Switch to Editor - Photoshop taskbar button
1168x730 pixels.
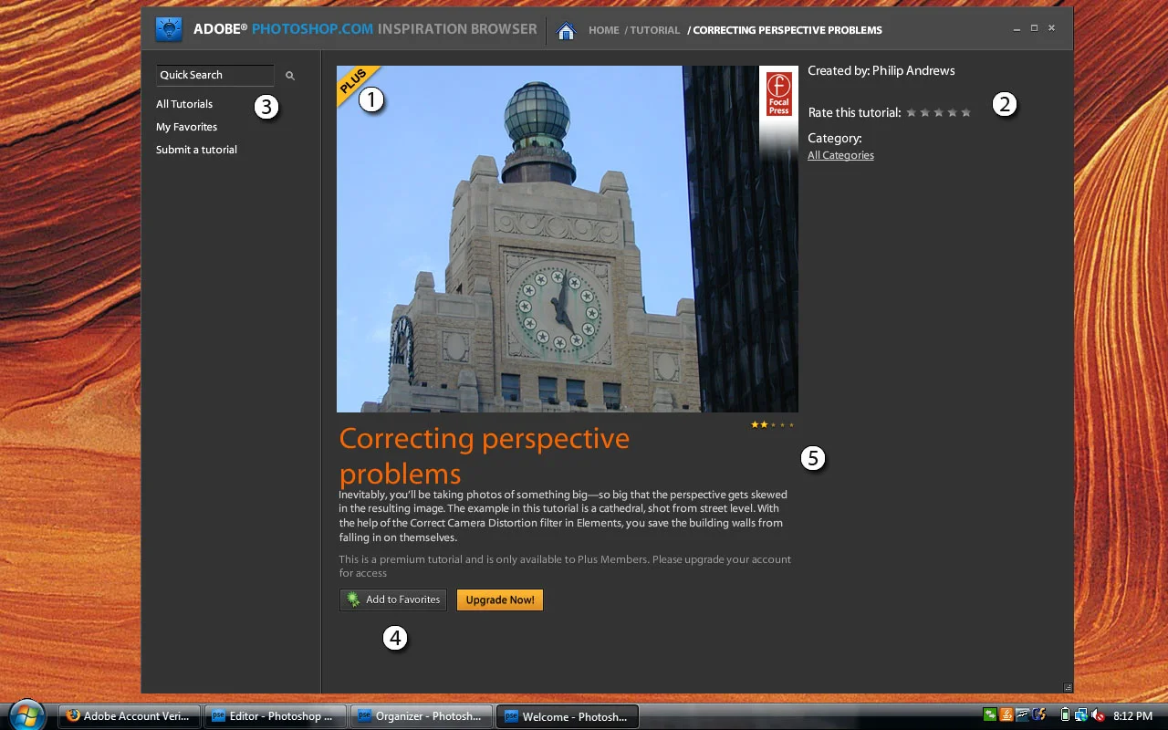coord(276,716)
